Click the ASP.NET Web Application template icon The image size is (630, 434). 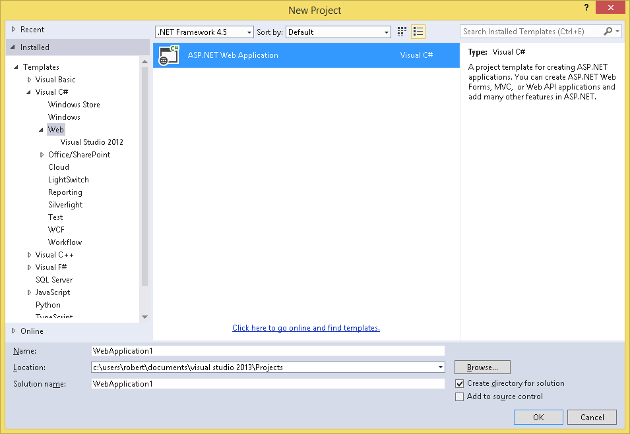168,55
